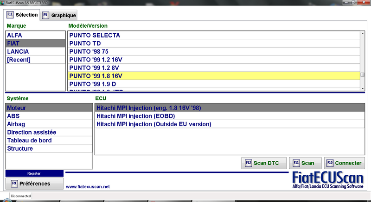Select the PUNTO '99 1.9 D model

(x=214, y=84)
